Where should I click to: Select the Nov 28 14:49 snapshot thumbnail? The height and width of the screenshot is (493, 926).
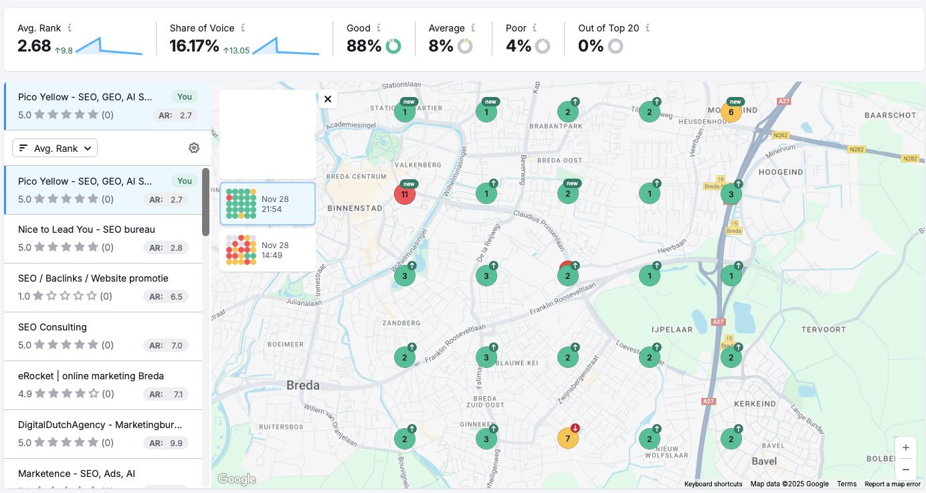(x=268, y=250)
